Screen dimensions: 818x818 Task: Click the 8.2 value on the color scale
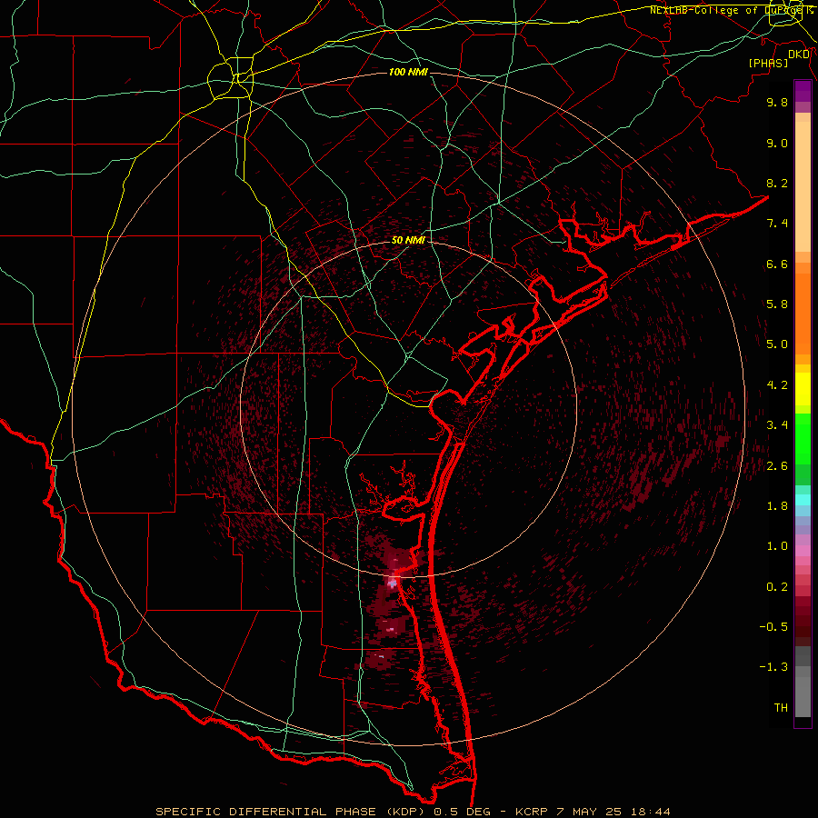tap(777, 183)
